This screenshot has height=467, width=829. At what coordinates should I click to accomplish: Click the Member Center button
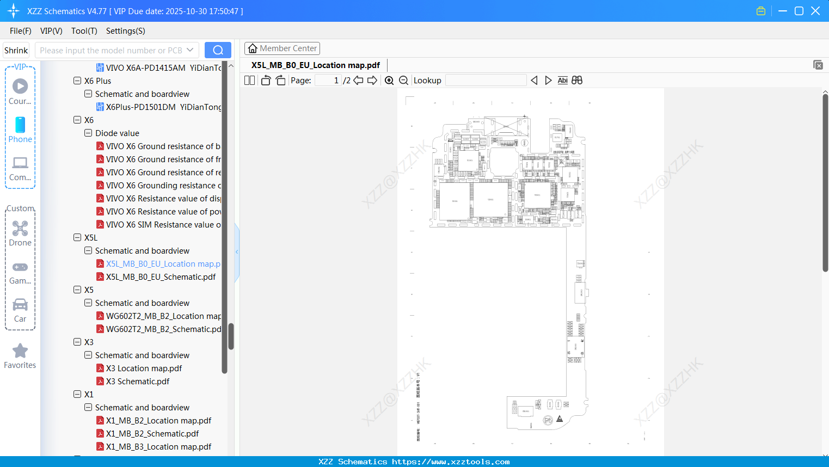tap(282, 48)
